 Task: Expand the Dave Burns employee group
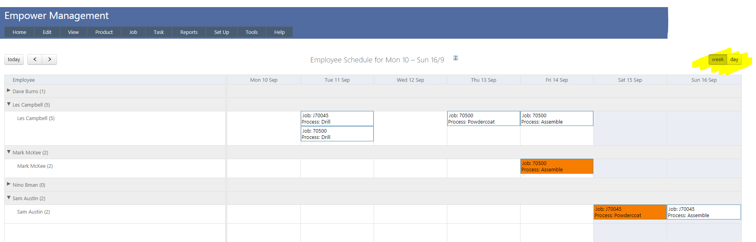click(x=9, y=91)
